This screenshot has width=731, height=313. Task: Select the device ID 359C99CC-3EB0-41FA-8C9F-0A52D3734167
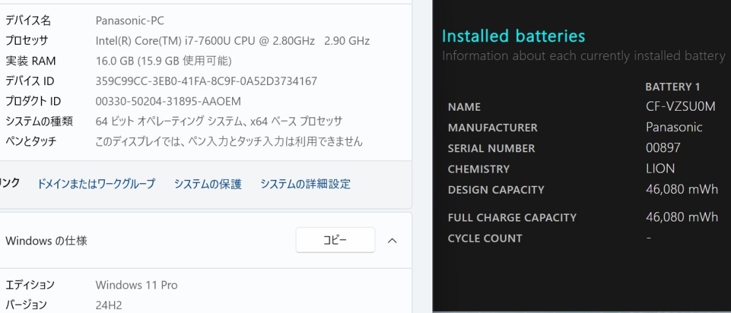point(206,81)
